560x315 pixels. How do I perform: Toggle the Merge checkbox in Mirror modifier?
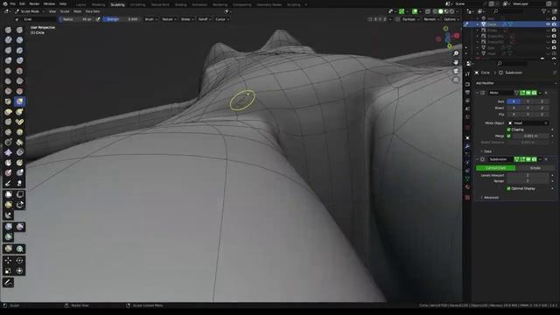508,136
